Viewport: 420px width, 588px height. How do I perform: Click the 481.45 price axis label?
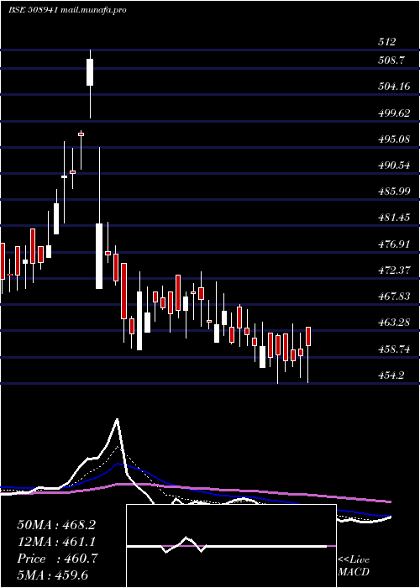(x=393, y=218)
